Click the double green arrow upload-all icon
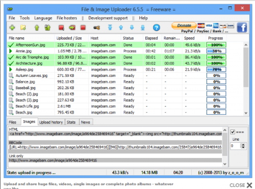Viewport: 255px width, 189px height. (x=47, y=28)
